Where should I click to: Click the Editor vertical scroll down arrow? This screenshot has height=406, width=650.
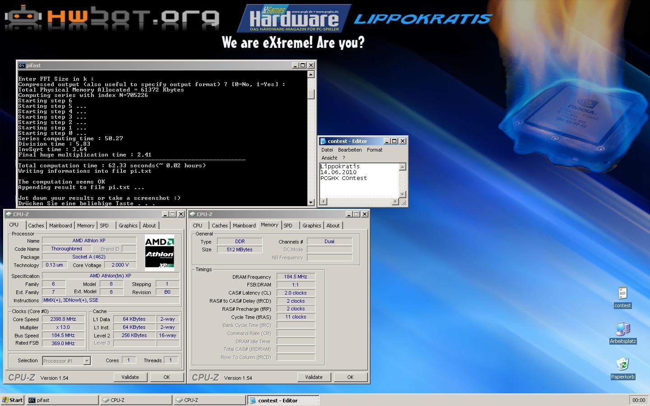[x=403, y=194]
